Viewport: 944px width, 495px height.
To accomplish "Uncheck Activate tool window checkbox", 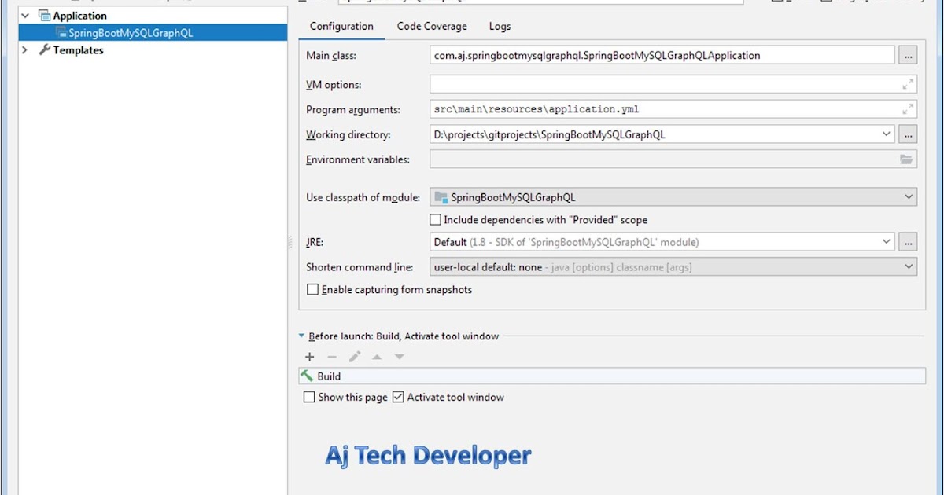I will point(398,398).
